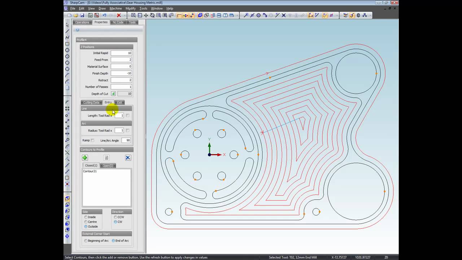Toggle checkbox beside Length: Tool Rad x

[x=127, y=115]
